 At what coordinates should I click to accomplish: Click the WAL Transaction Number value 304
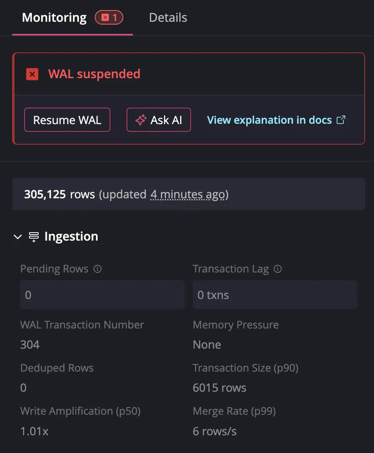(30, 345)
